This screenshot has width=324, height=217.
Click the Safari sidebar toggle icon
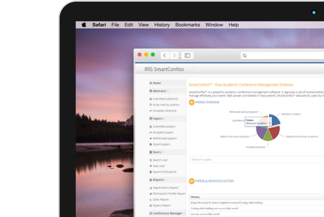pyautogui.click(x=187, y=55)
